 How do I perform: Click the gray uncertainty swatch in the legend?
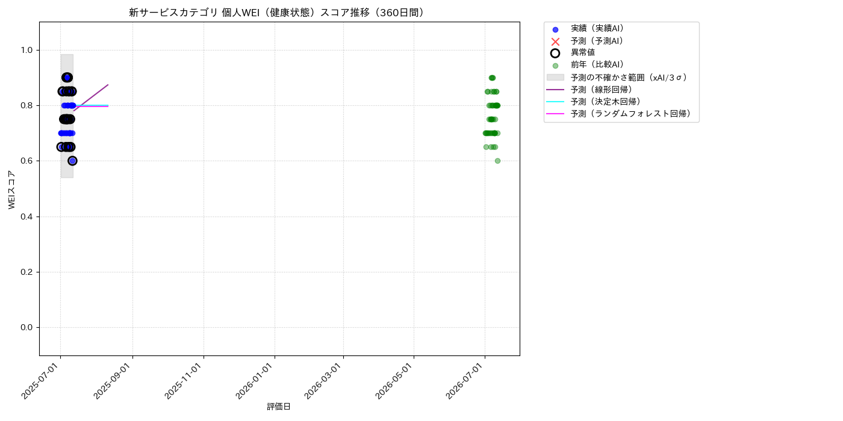[555, 78]
